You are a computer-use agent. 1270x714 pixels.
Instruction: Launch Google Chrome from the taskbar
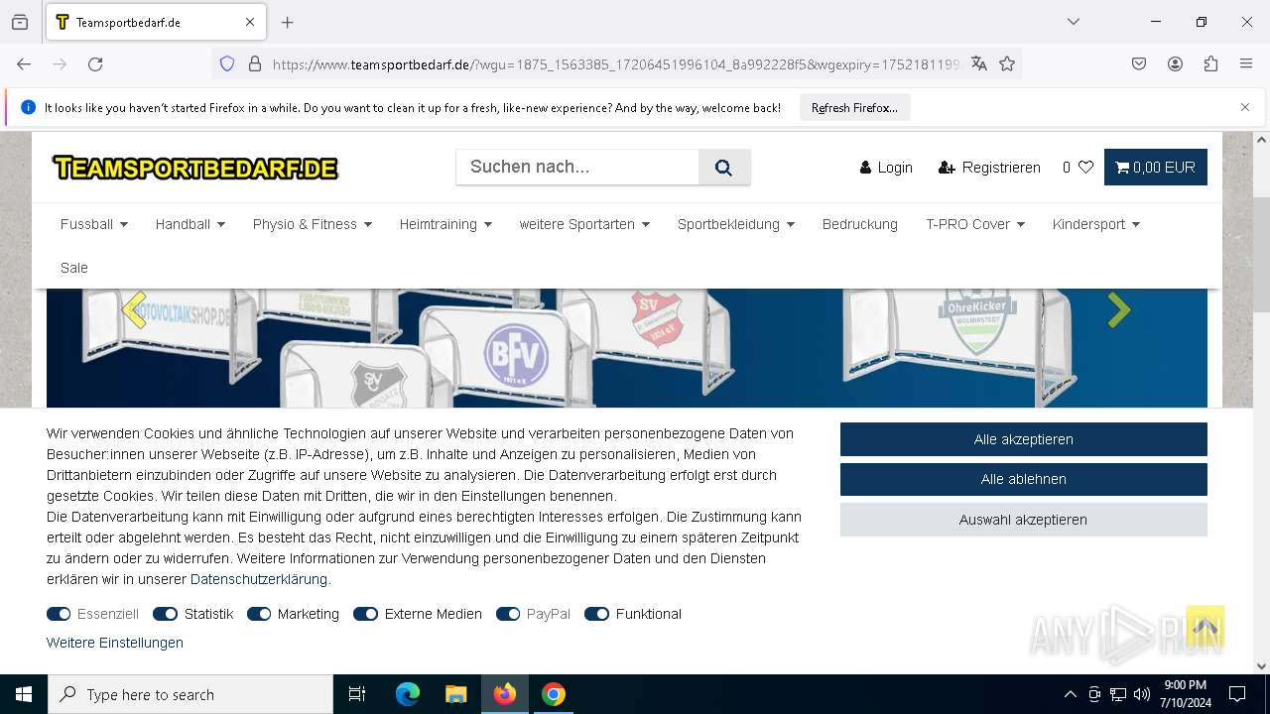[x=554, y=694]
